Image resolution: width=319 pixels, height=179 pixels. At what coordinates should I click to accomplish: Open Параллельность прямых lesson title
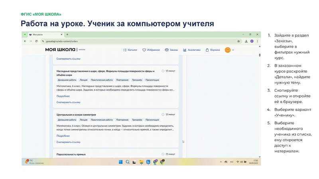click(71, 154)
